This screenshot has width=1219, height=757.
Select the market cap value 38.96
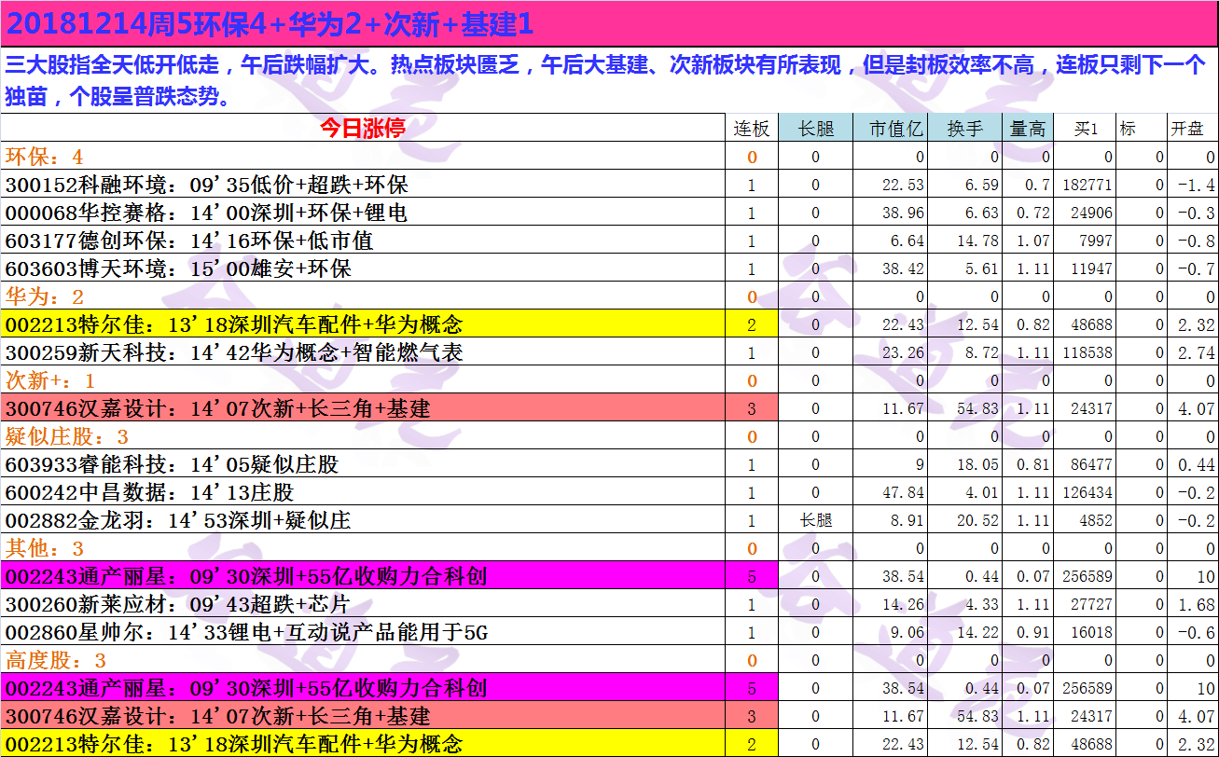tap(904, 213)
